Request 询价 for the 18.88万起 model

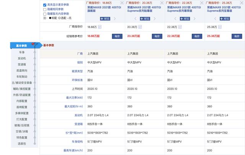117,36
